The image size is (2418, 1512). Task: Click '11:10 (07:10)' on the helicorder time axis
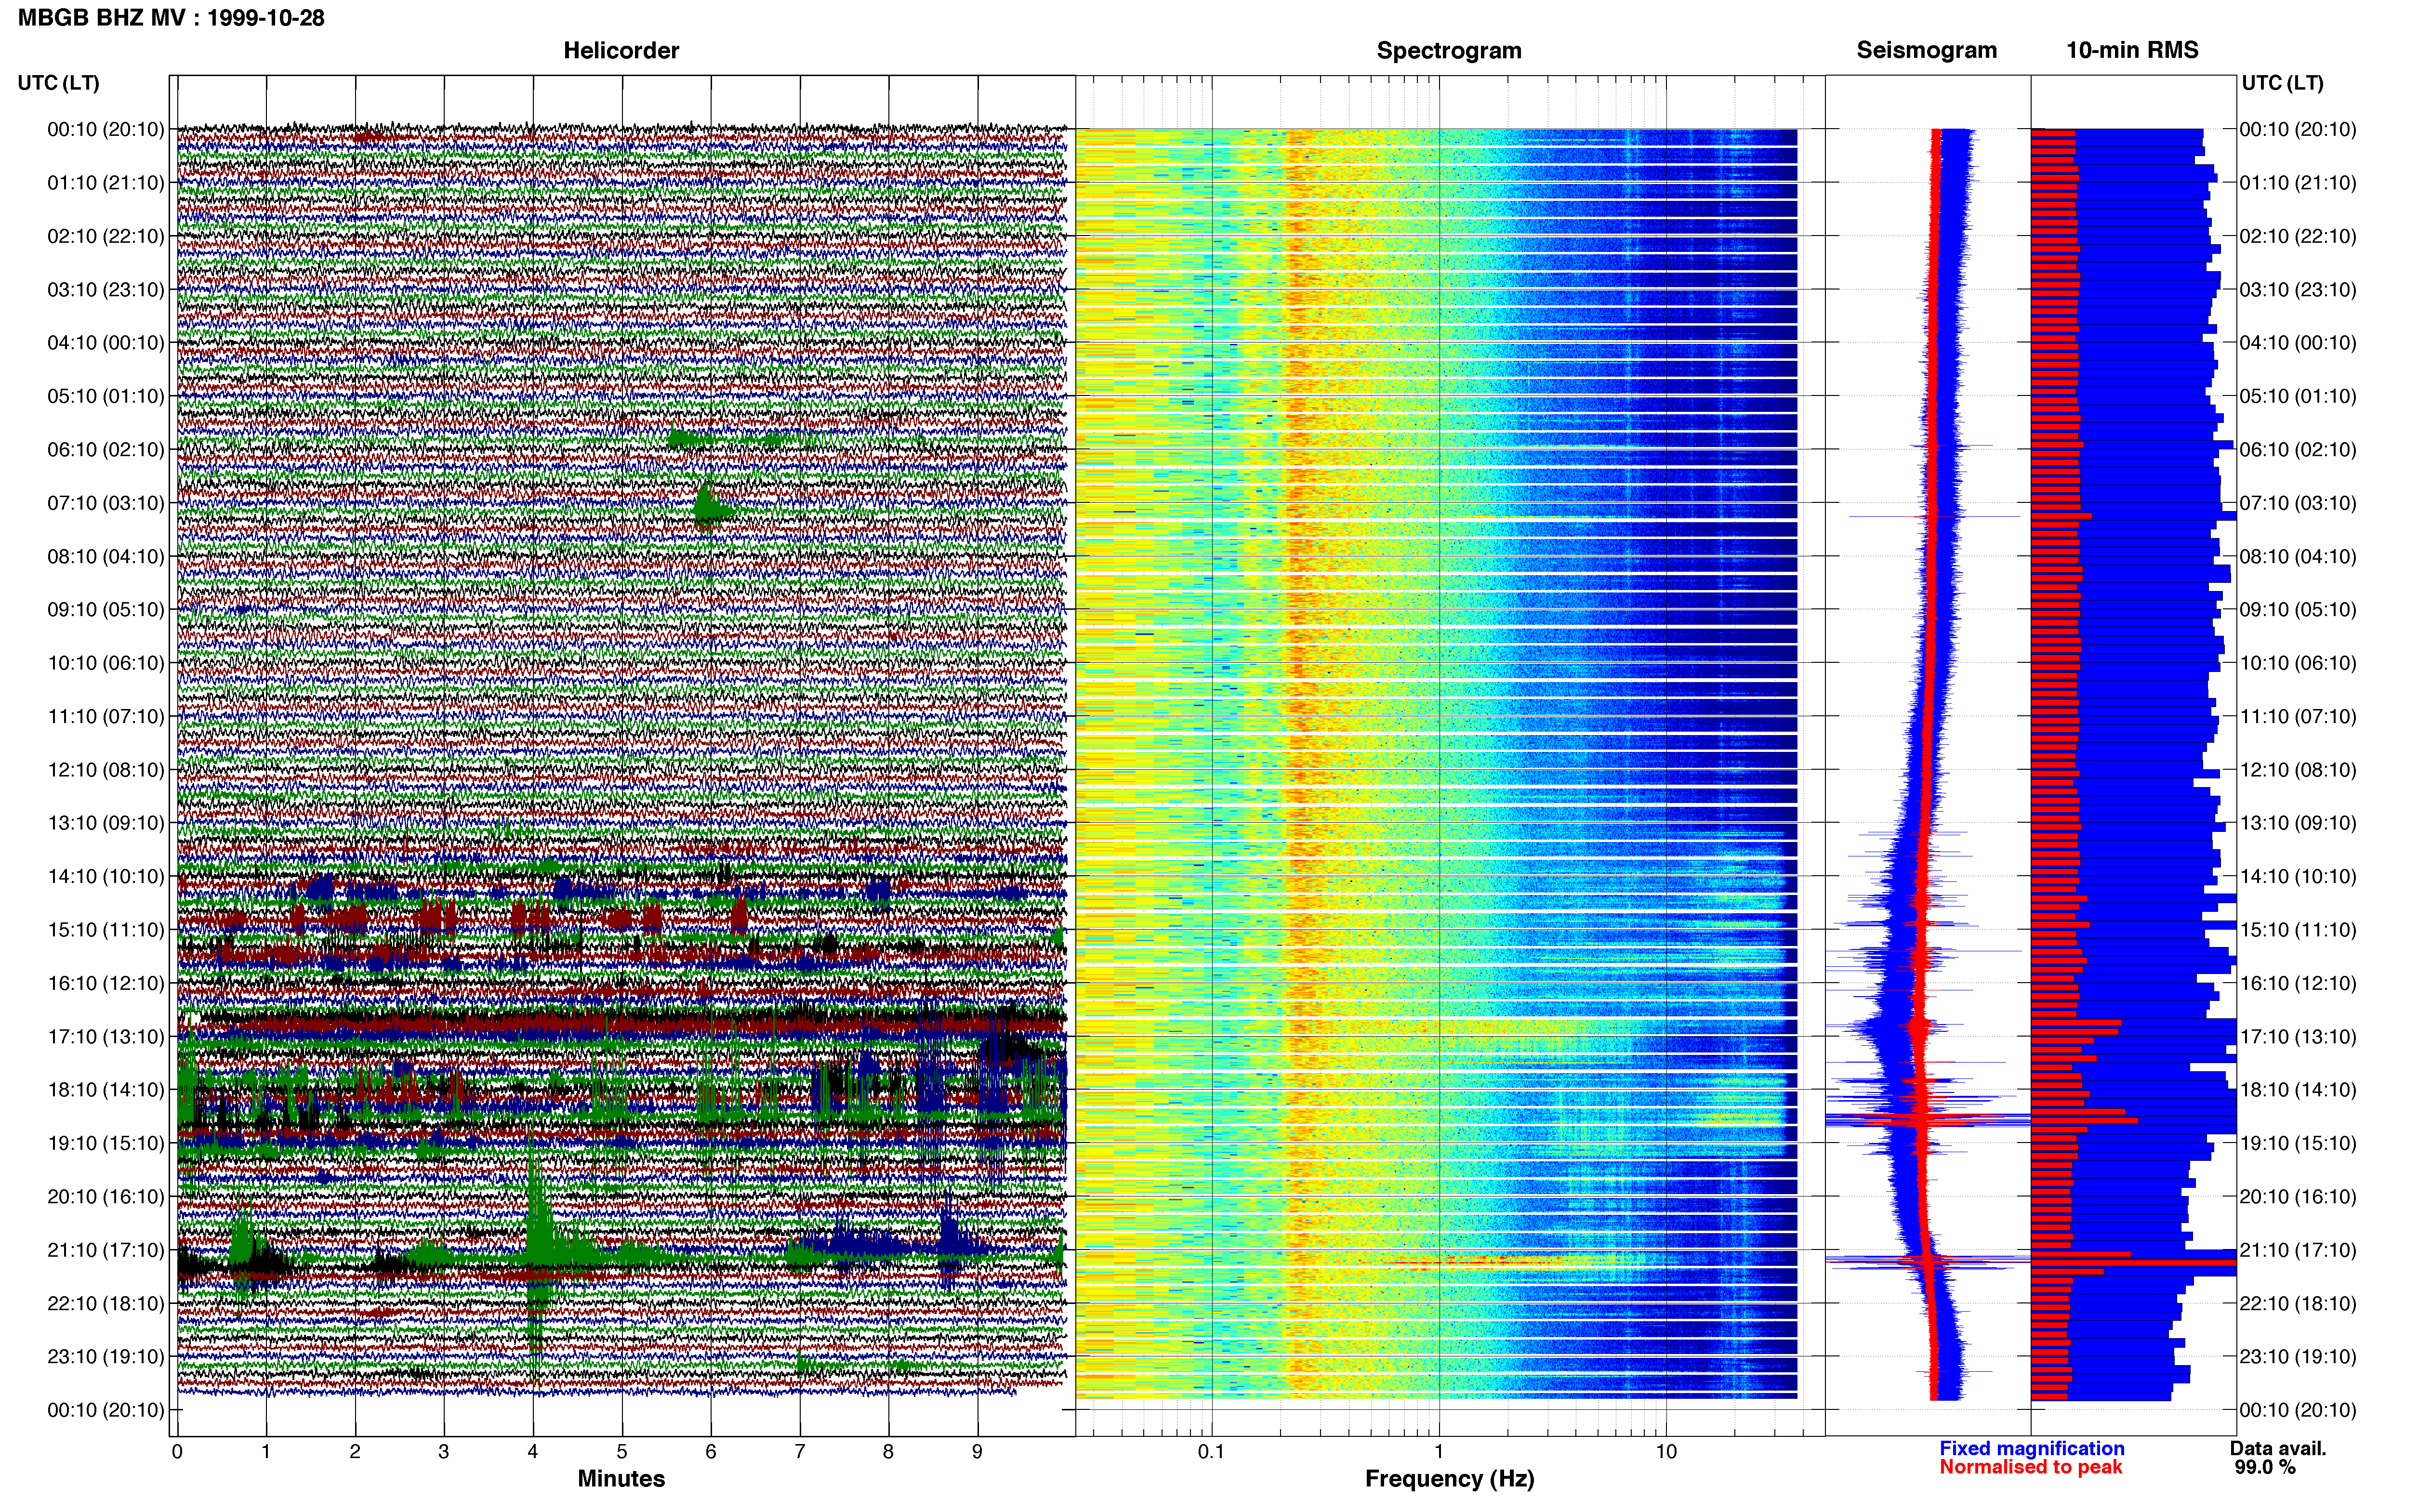[x=106, y=716]
